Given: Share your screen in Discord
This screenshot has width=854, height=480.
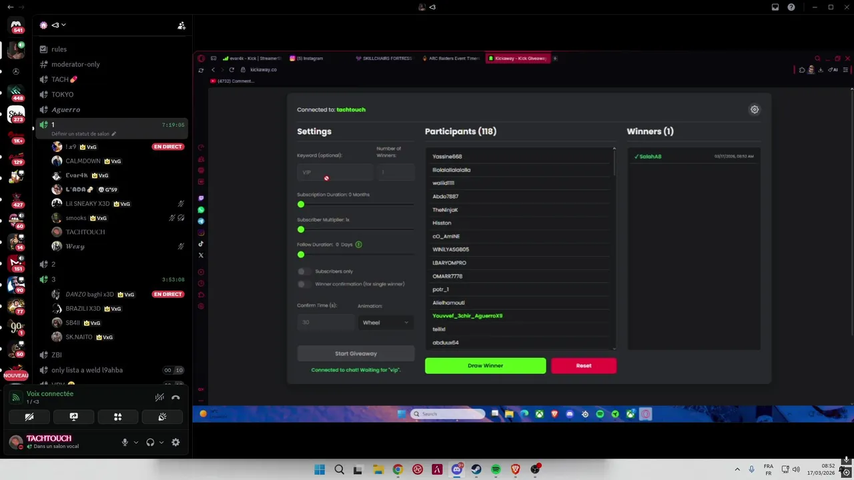Looking at the screenshot, I should (x=74, y=417).
